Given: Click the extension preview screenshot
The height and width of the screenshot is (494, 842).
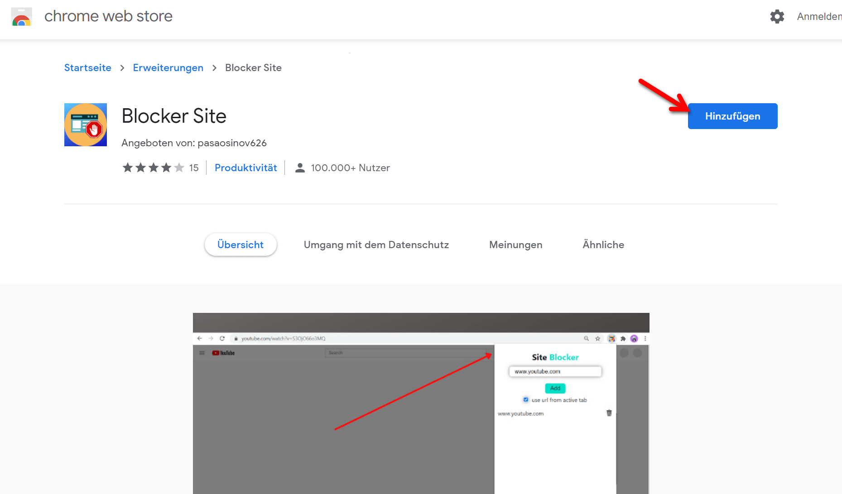Looking at the screenshot, I should (x=421, y=403).
